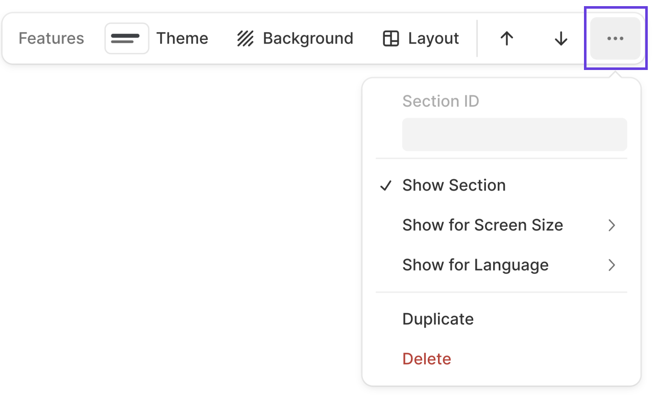
Task: Open the Show for Language menu entry
Action: [x=475, y=265]
